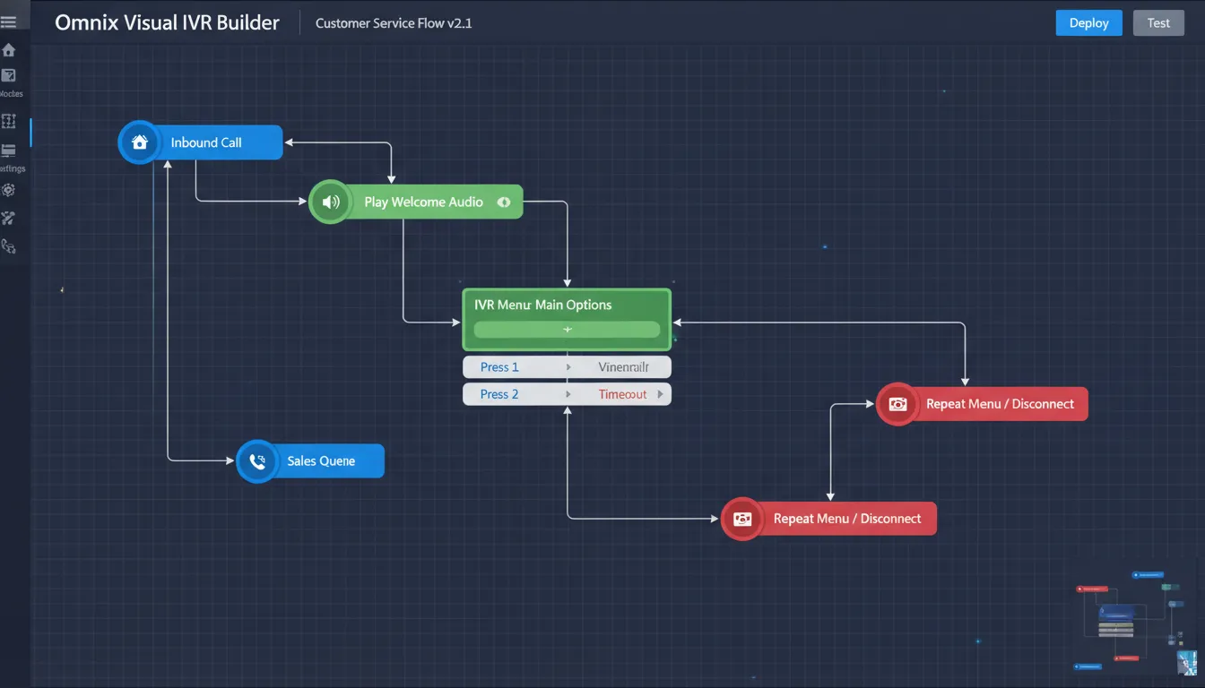The image size is (1205, 688).
Task: Open the phone icon in sidebar
Action: coord(9,245)
